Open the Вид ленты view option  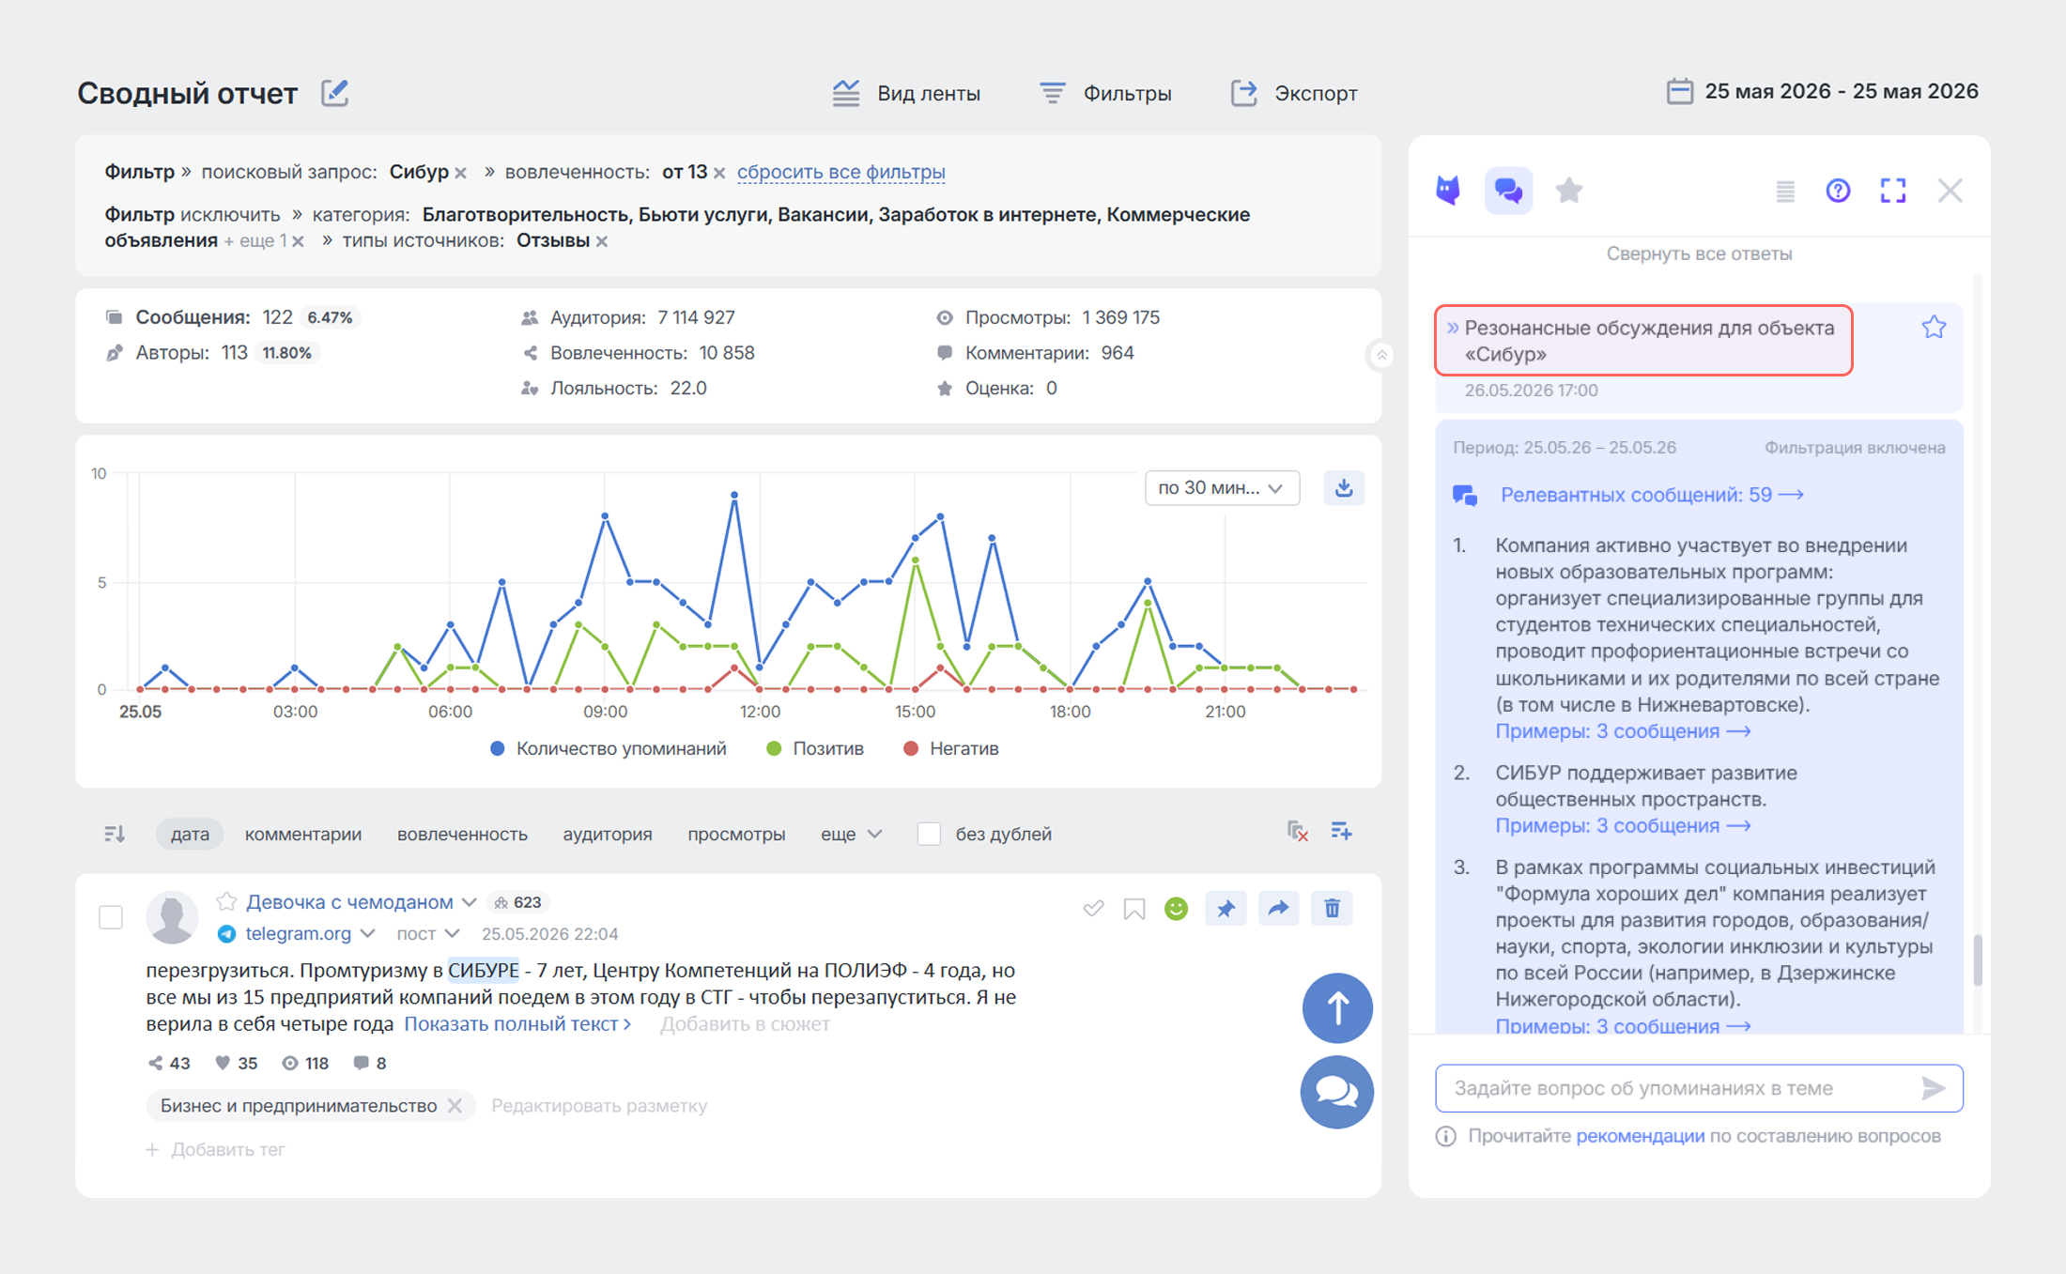coord(905,93)
